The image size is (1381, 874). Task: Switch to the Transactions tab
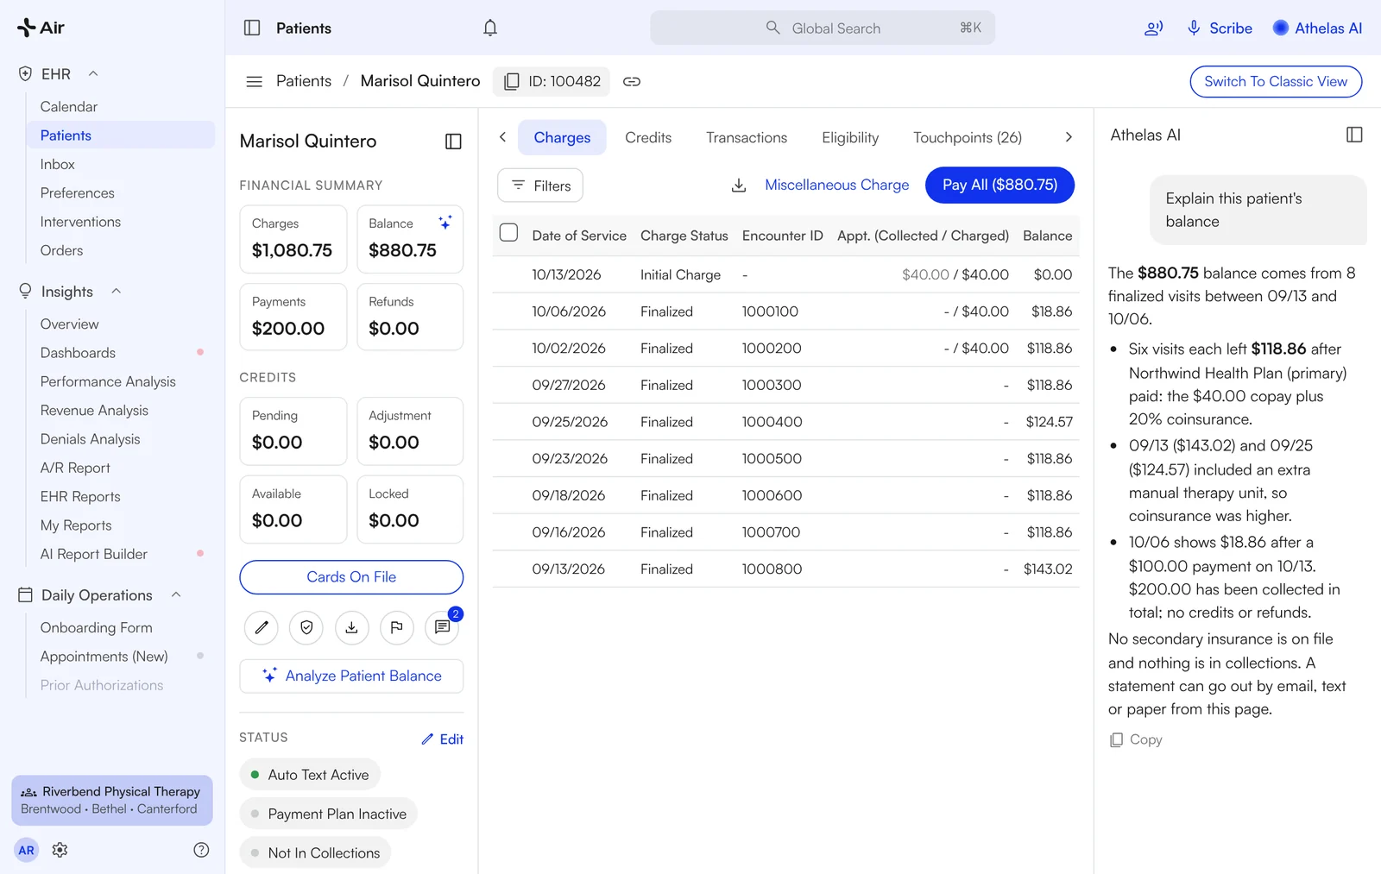click(747, 137)
